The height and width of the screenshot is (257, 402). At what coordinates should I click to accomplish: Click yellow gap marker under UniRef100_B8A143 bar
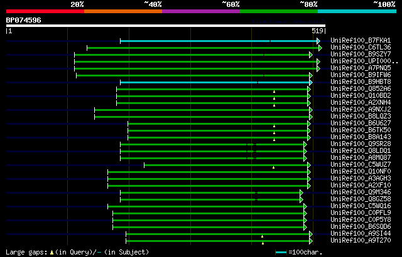pos(274,140)
